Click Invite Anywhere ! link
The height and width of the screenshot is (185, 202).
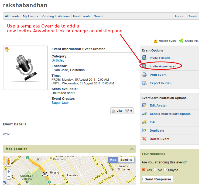click(163, 66)
